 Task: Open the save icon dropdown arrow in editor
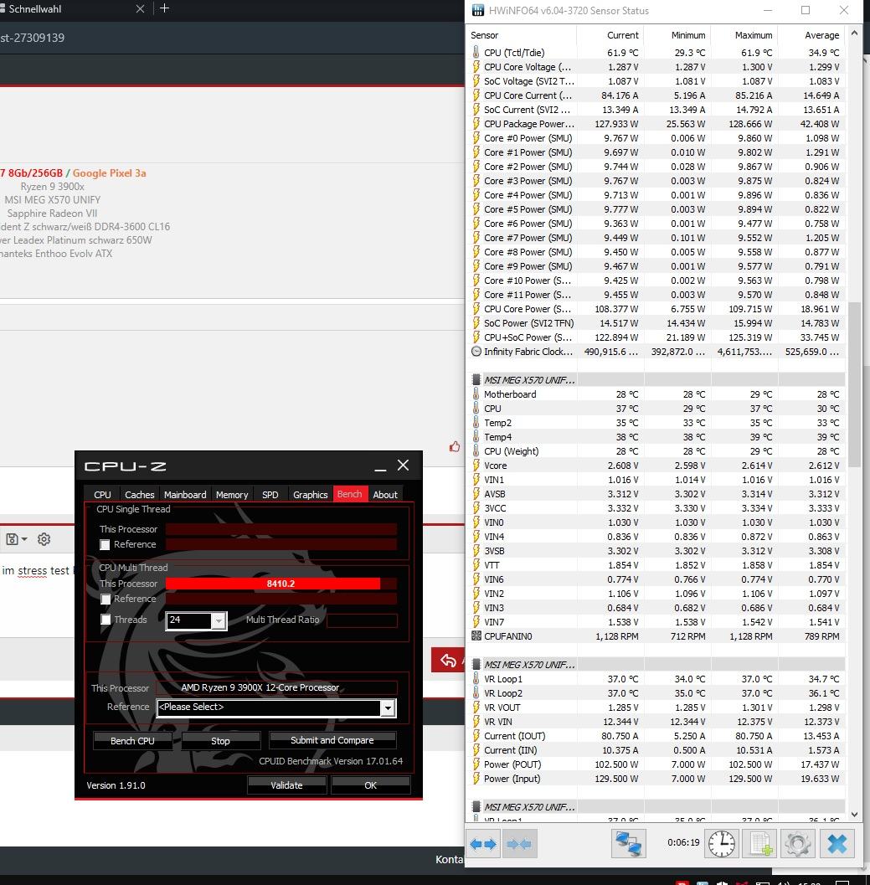(x=24, y=539)
